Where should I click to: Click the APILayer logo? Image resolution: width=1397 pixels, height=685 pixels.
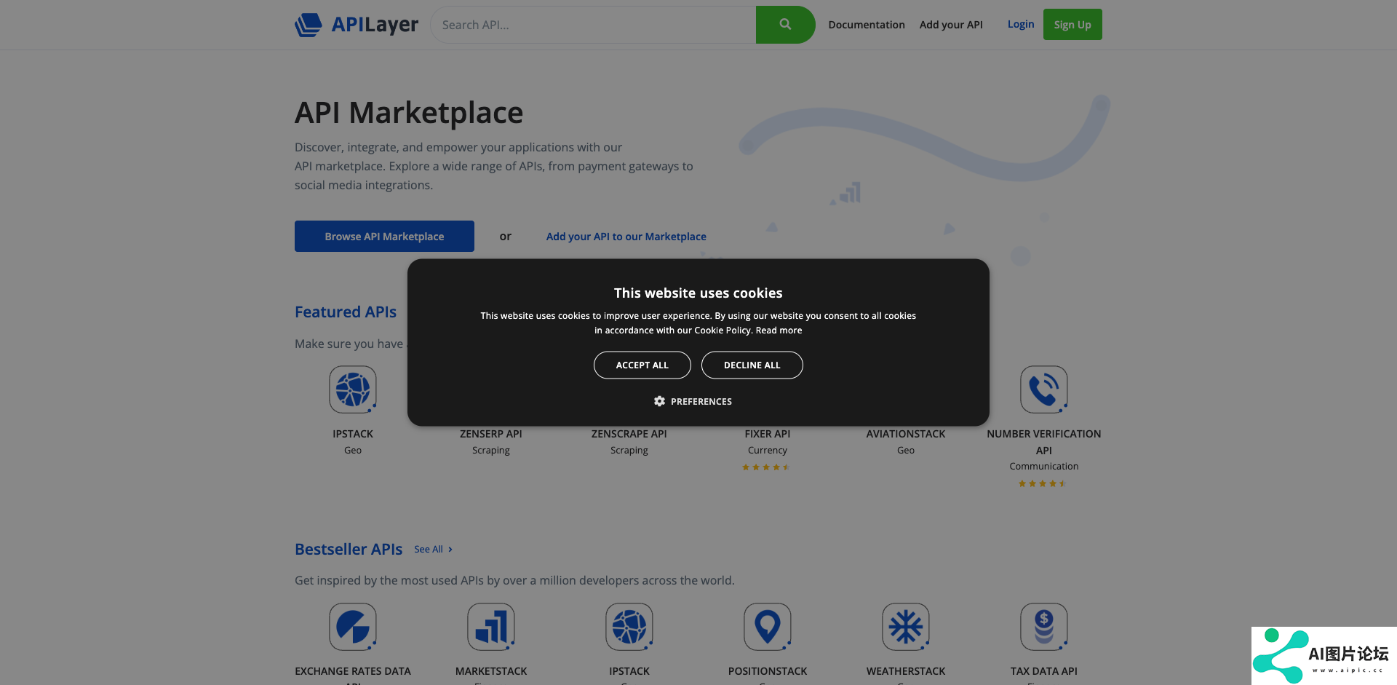357,25
